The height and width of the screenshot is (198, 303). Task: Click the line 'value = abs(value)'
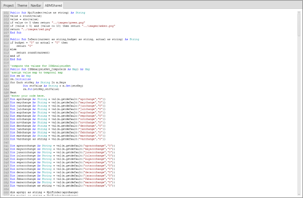24,19
